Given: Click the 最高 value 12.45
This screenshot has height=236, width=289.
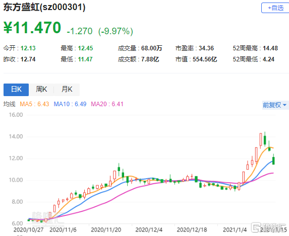Looking at the screenshot, I should 85,48.
